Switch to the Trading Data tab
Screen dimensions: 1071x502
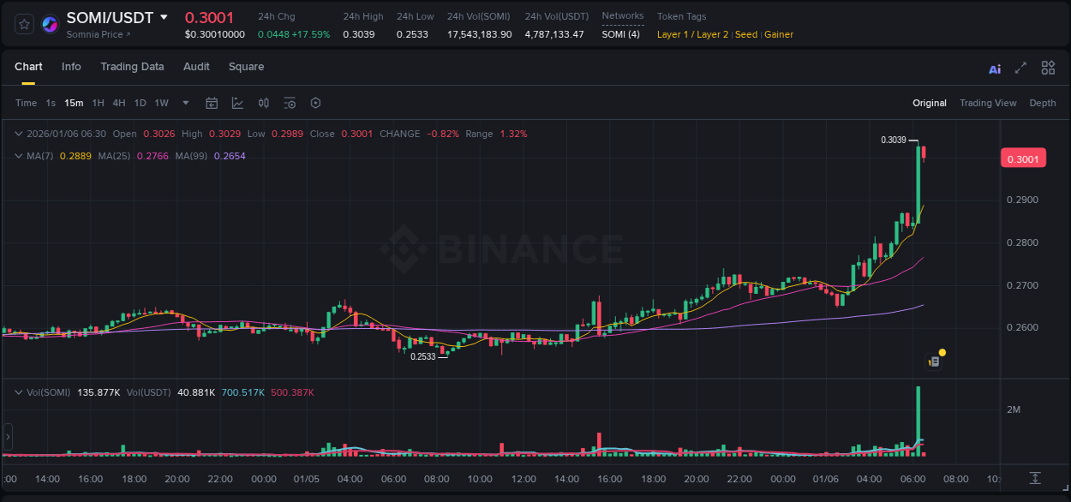click(x=132, y=67)
